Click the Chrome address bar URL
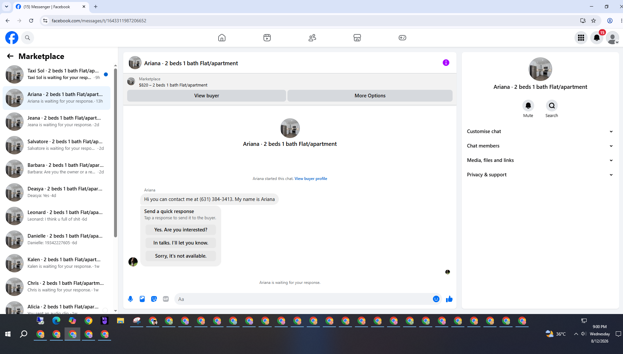The height and width of the screenshot is (354, 623). pos(99,21)
